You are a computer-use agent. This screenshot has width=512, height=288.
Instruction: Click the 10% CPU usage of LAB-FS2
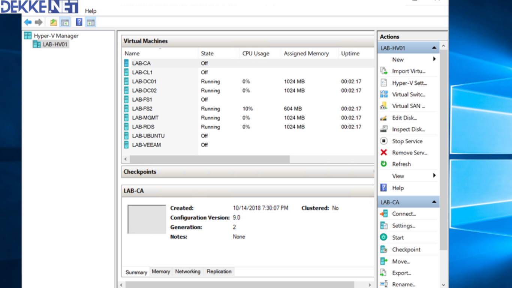[247, 109]
